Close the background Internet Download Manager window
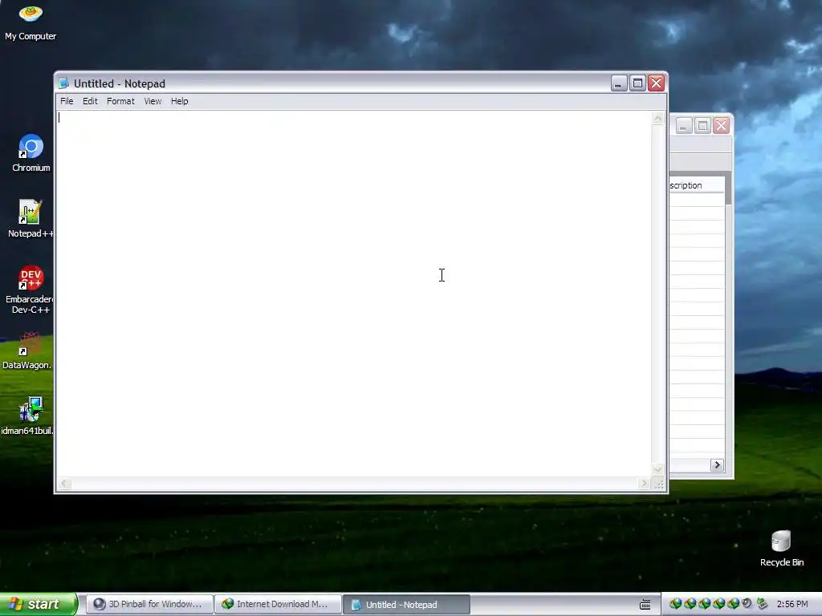The image size is (822, 616). pyautogui.click(x=722, y=126)
